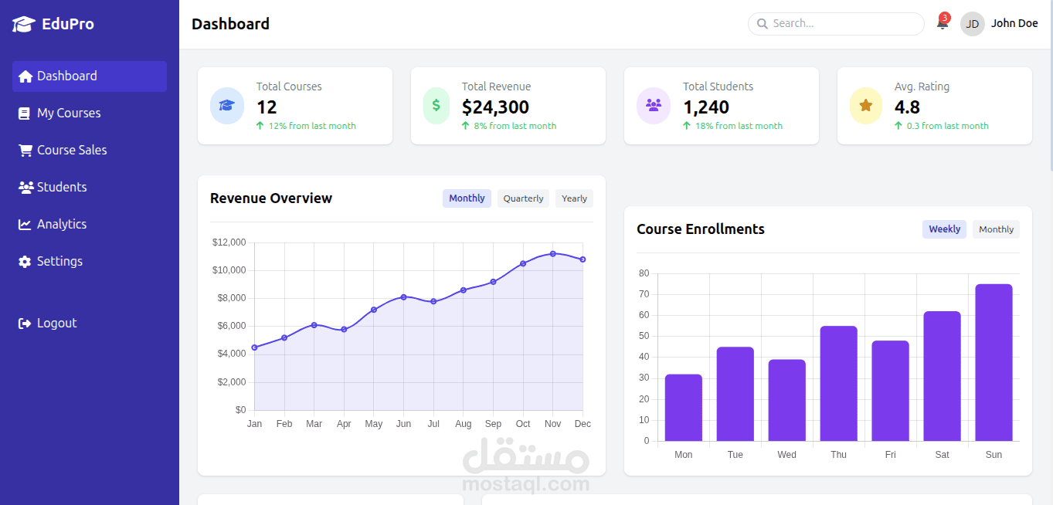The image size is (1053, 505).
Task: Click the John Doe username
Action: 1014,24
